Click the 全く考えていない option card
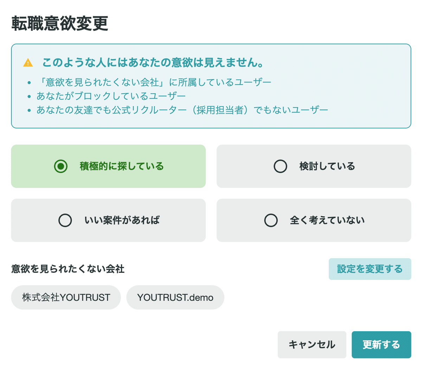 pyautogui.click(x=313, y=220)
